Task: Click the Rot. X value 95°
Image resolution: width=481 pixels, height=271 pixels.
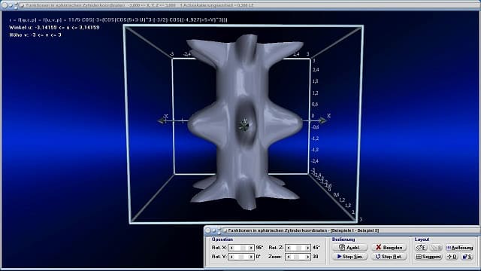Action: [259, 248]
